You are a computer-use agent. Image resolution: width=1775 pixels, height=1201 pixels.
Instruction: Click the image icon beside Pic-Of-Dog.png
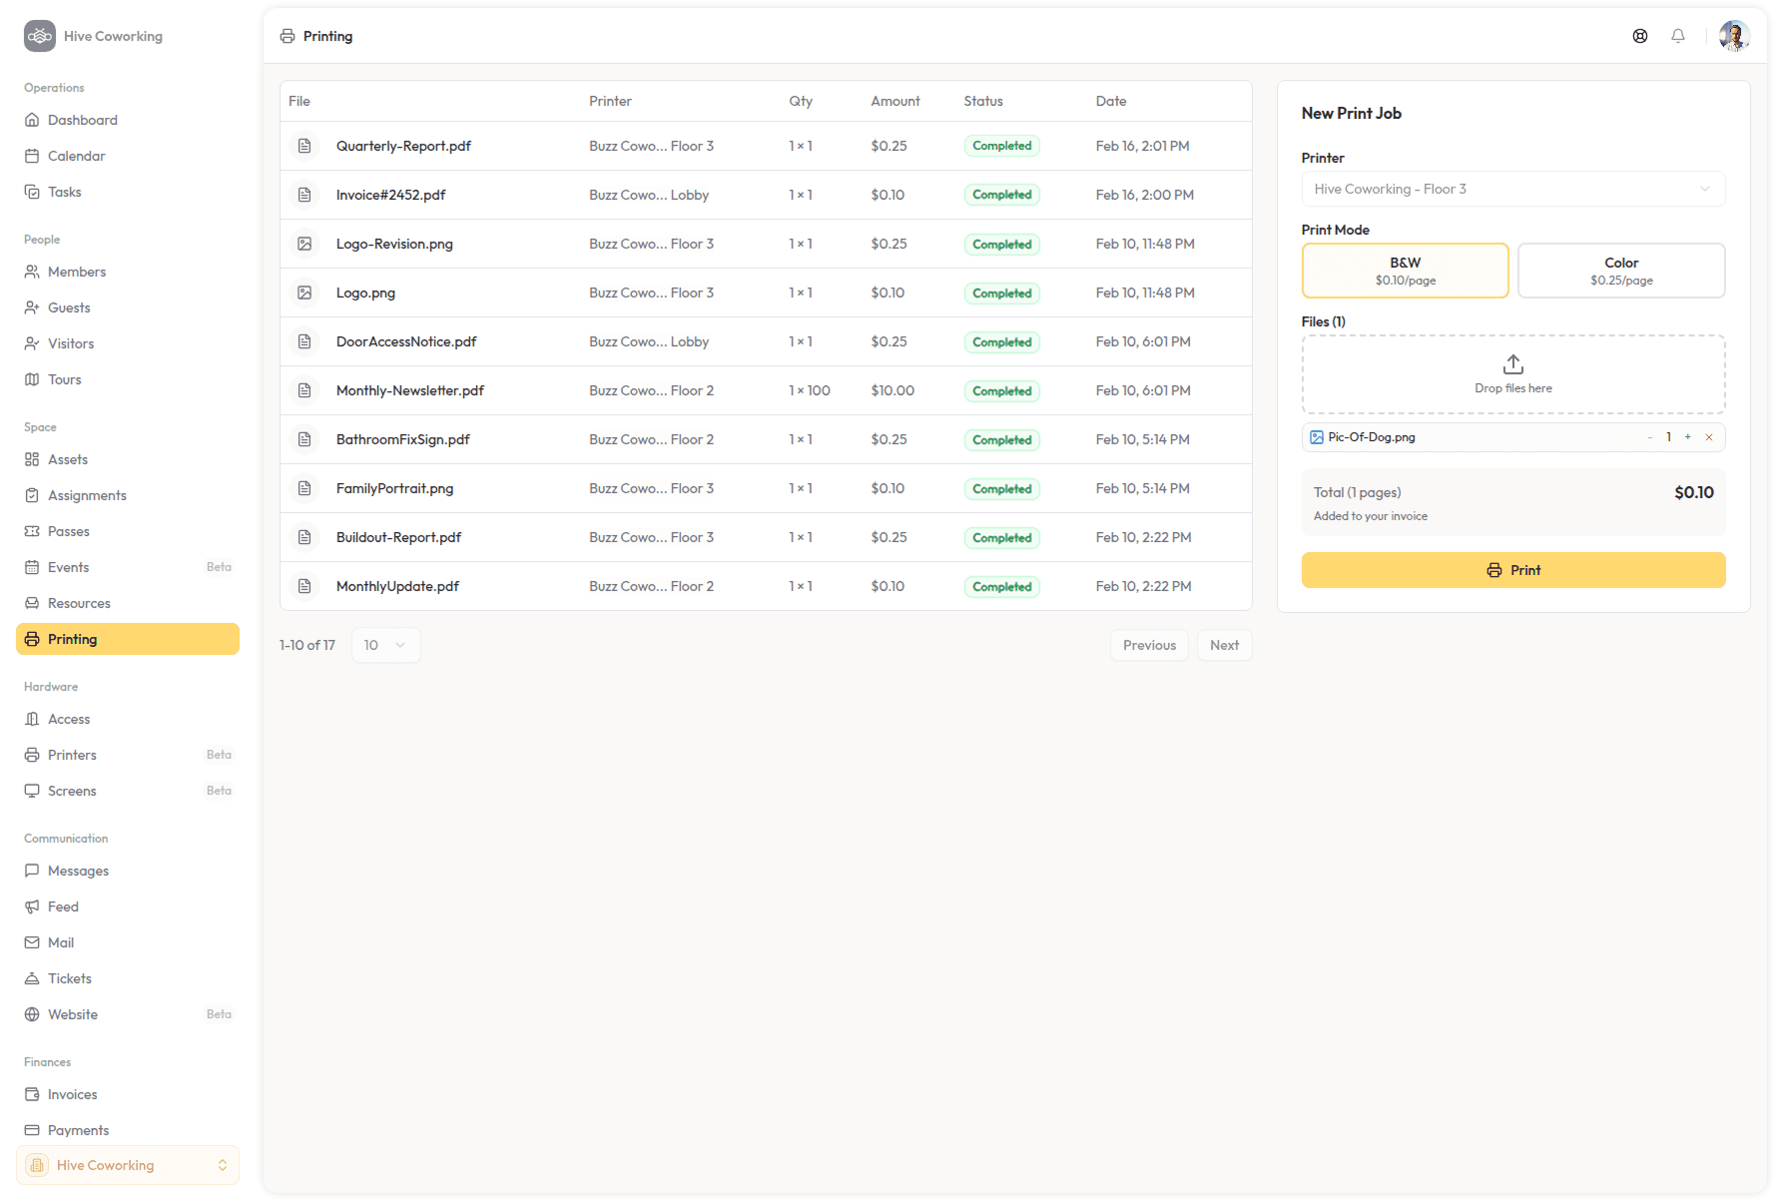tap(1317, 437)
